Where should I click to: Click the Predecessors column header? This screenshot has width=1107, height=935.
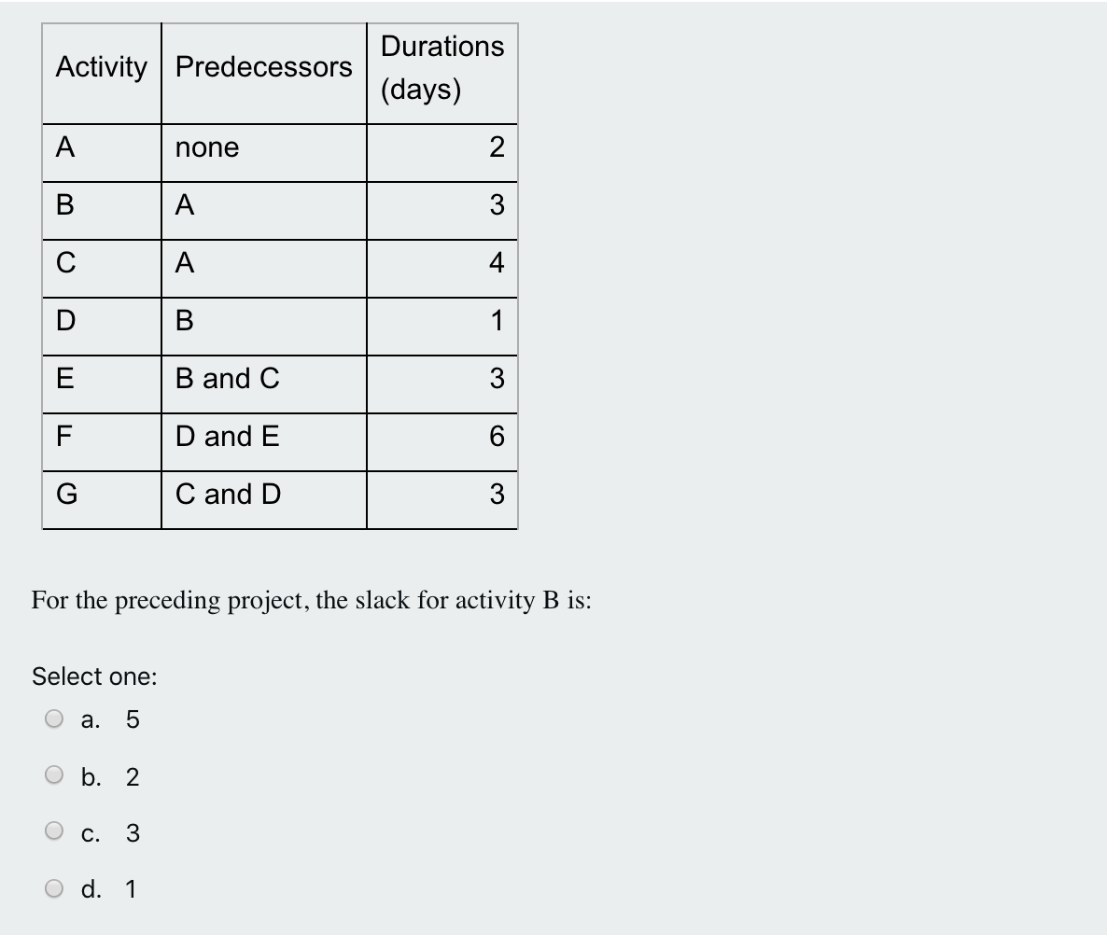[x=264, y=68]
